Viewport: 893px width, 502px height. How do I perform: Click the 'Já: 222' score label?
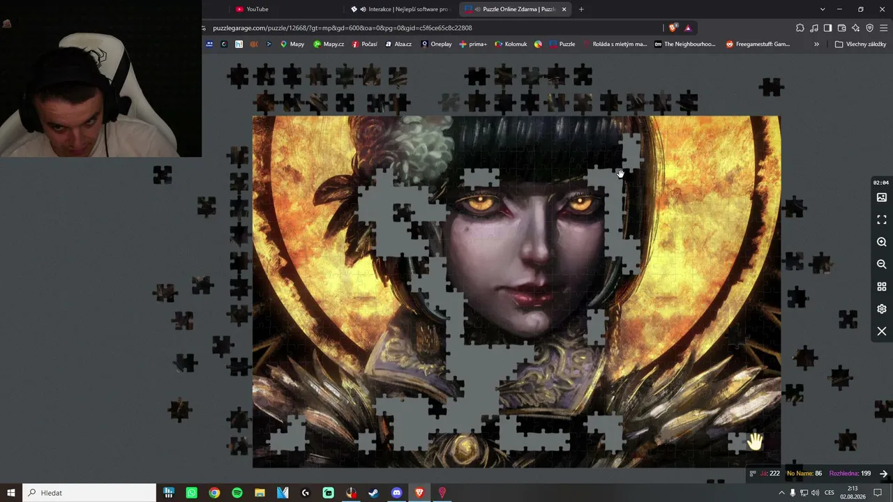[770, 473]
